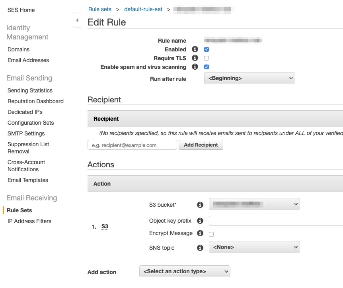Click the Add action label

point(102,272)
